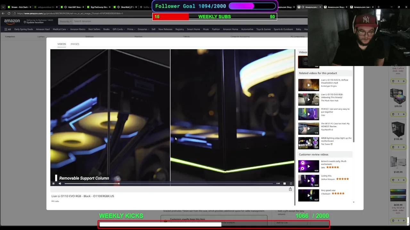Close the active Amazon.com tab
Image resolution: width=410 pixels, height=230 pixels.
320,7
